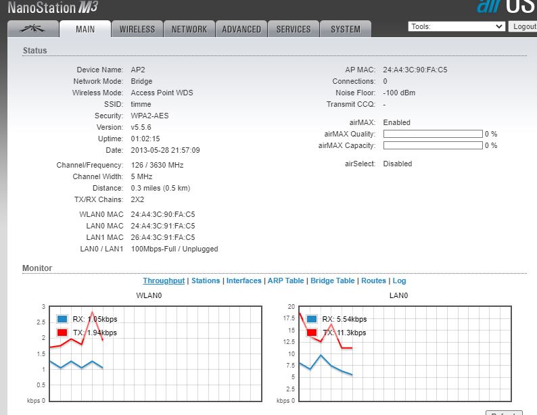Go to the ADVANCED tab
The height and width of the screenshot is (415, 537).
pos(241,29)
